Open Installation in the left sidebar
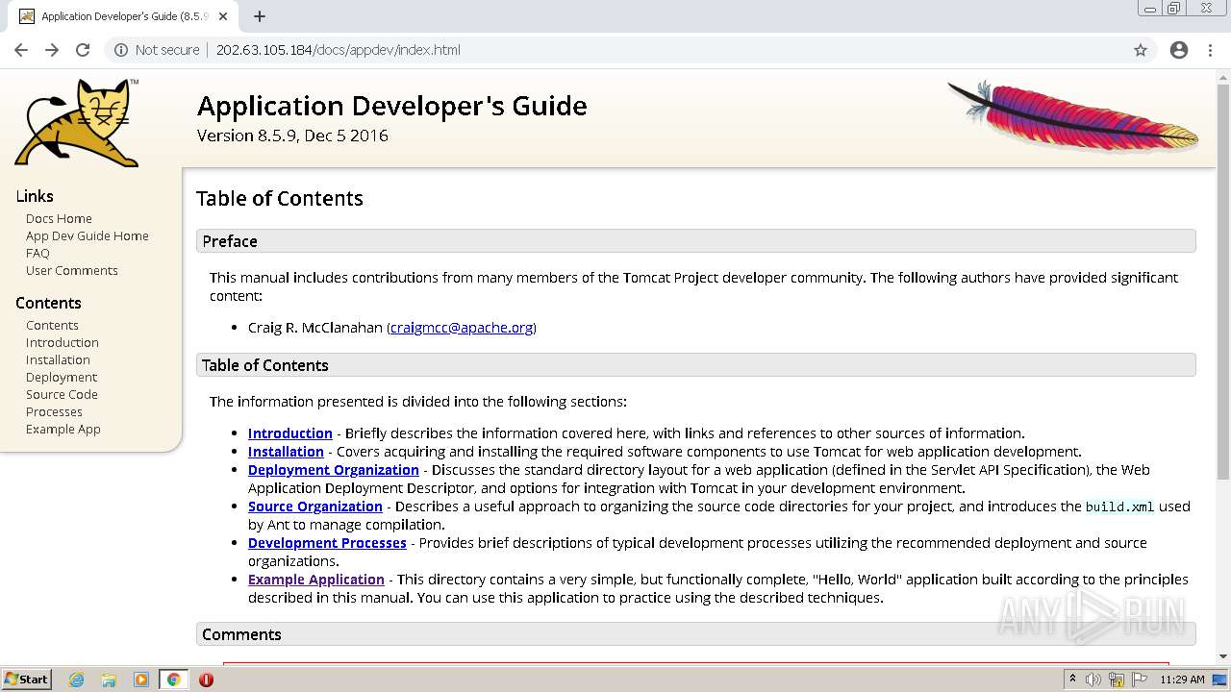The width and height of the screenshot is (1231, 692). [x=58, y=359]
